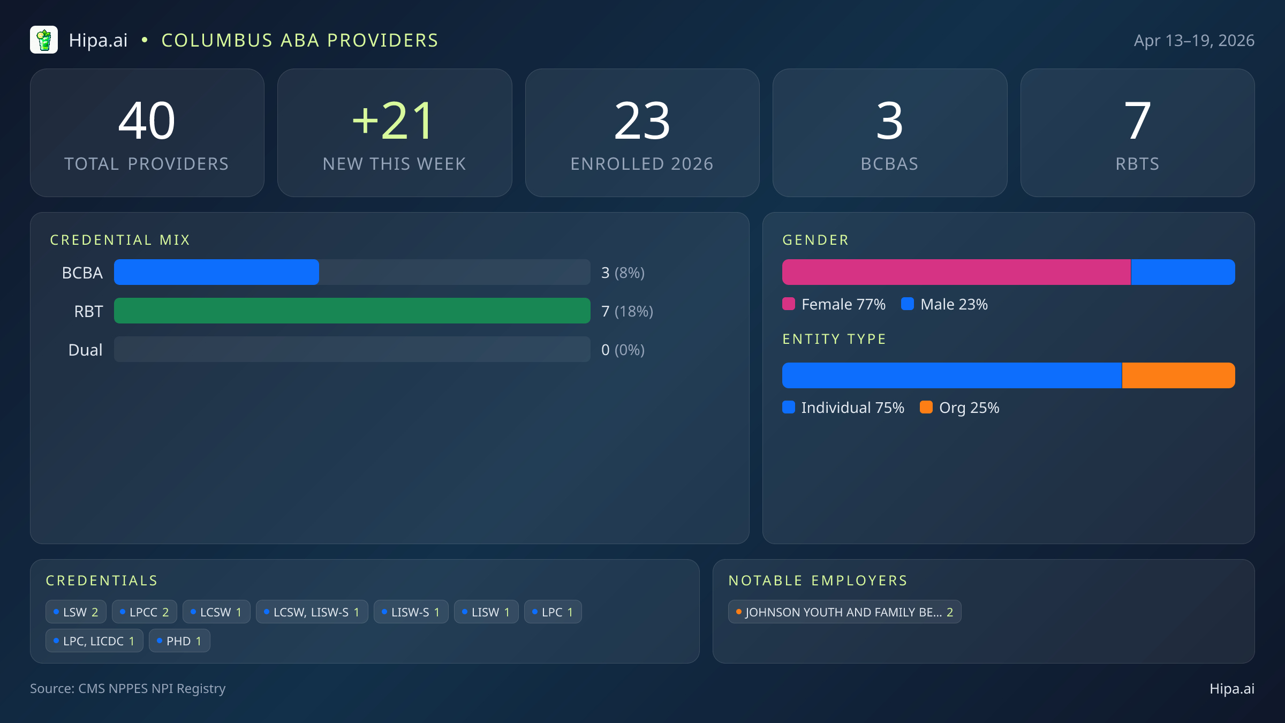
Task: Click the CMS NPPES NPI Registry source link
Action: point(128,689)
